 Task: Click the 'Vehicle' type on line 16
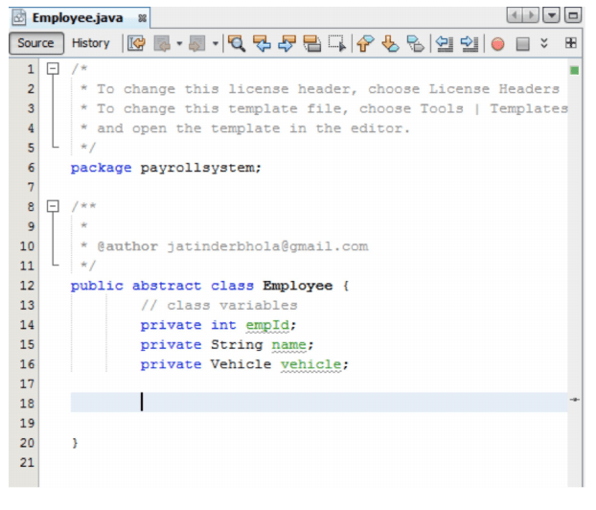click(241, 364)
